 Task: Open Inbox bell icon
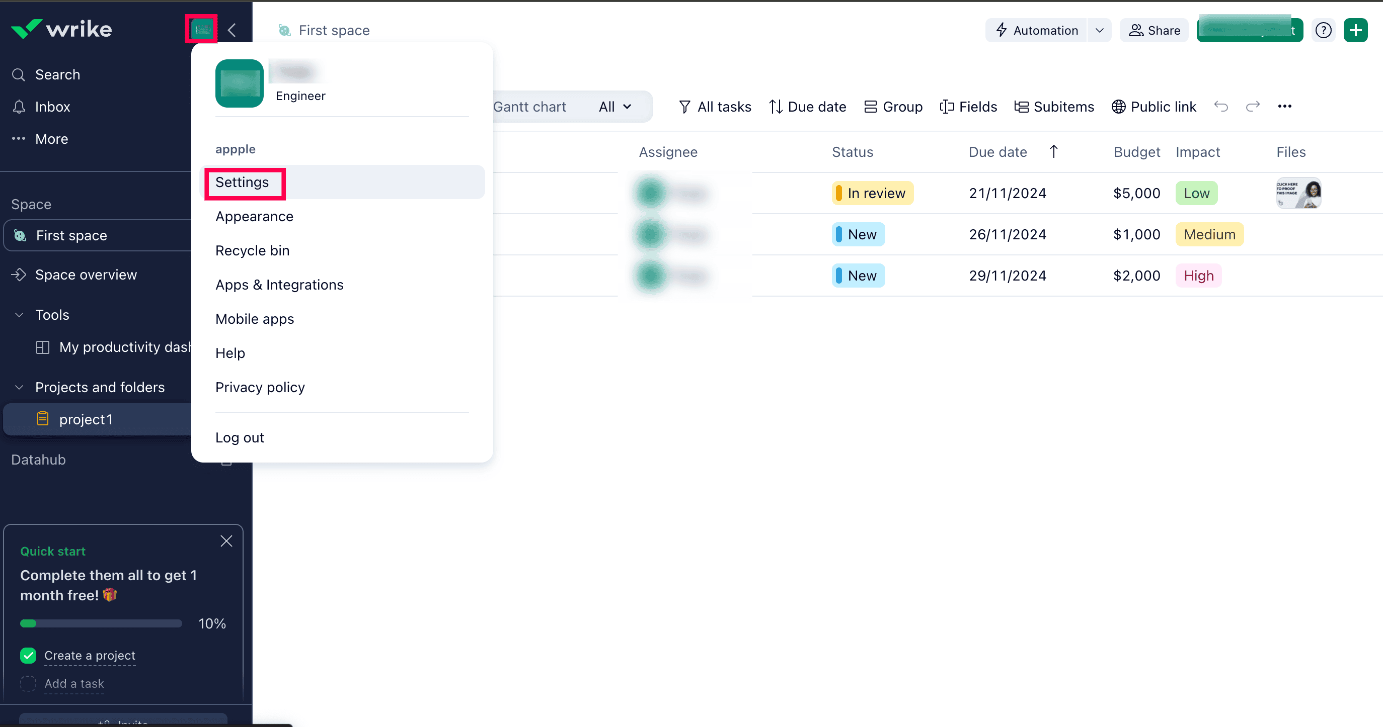coord(19,107)
